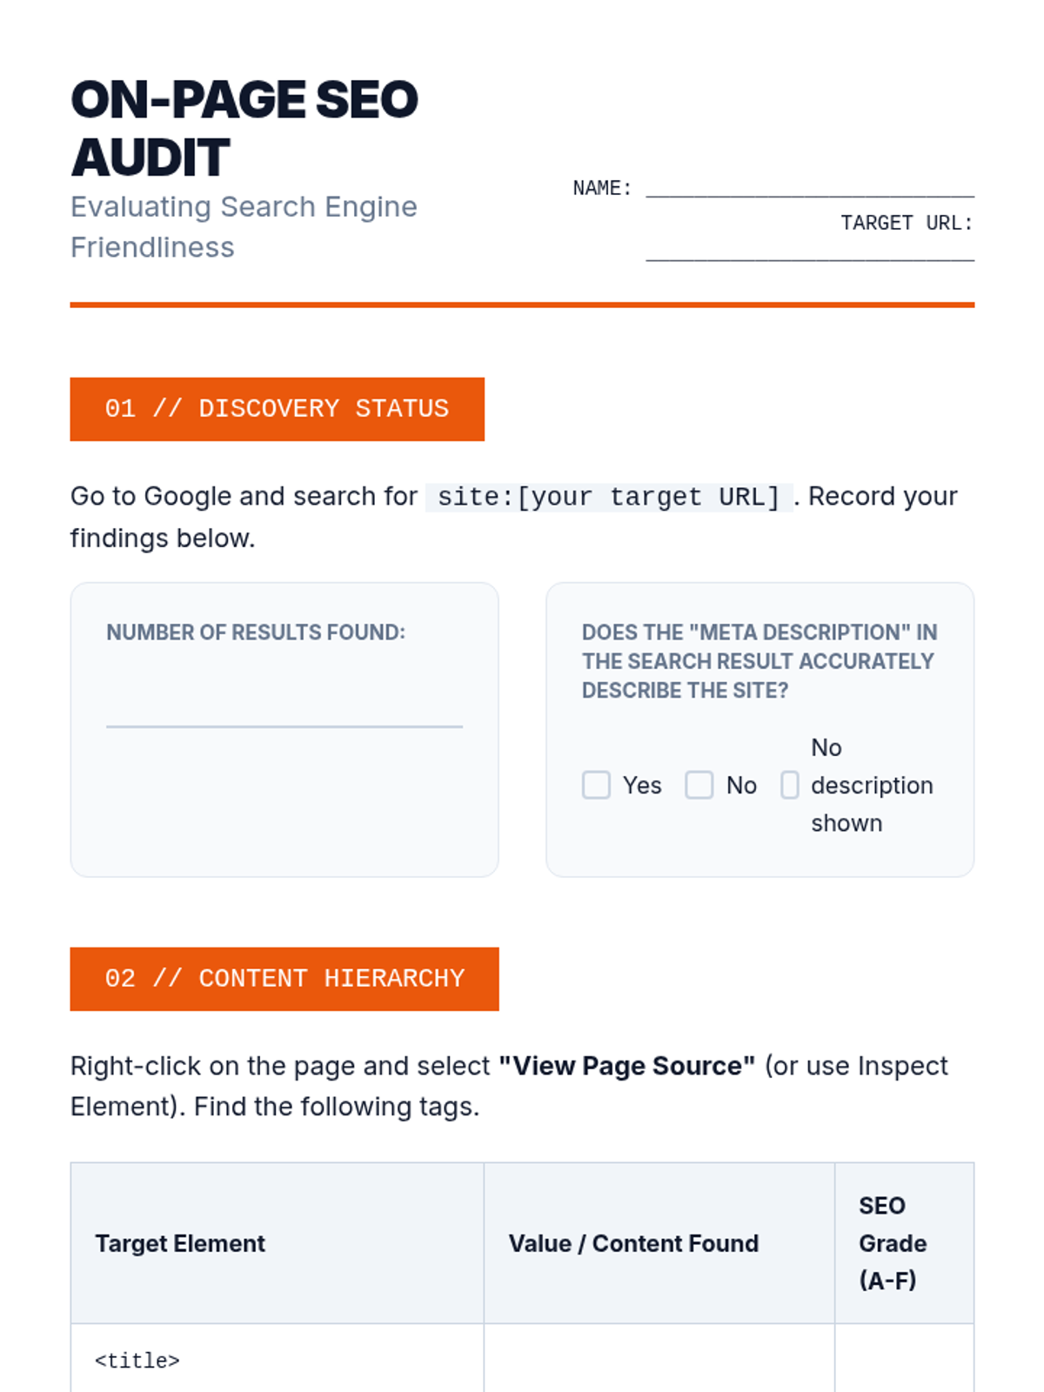This screenshot has width=1044, height=1392.
Task: Check the Yes checkbox
Action: [596, 785]
